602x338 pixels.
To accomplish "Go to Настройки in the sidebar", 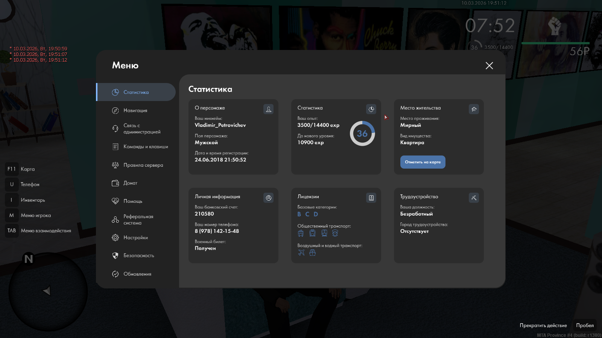I will click(x=135, y=238).
